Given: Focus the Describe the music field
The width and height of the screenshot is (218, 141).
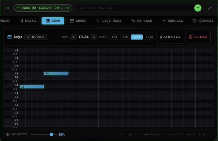Looking at the screenshot, I should pyautogui.click(x=135, y=8).
